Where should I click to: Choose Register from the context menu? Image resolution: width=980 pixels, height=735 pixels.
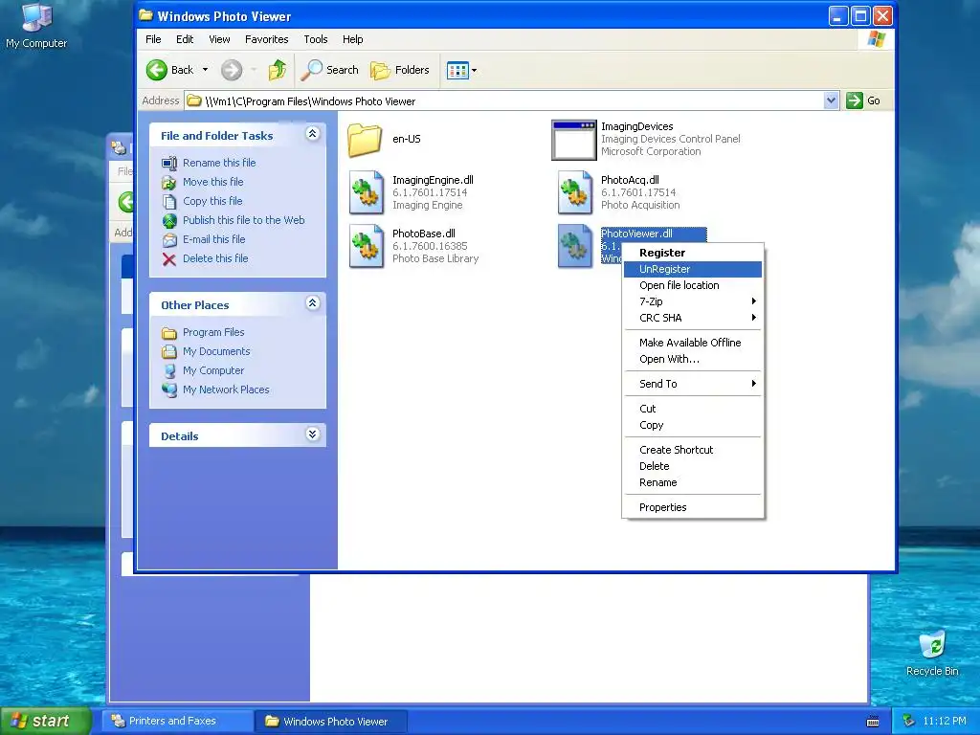click(x=693, y=253)
